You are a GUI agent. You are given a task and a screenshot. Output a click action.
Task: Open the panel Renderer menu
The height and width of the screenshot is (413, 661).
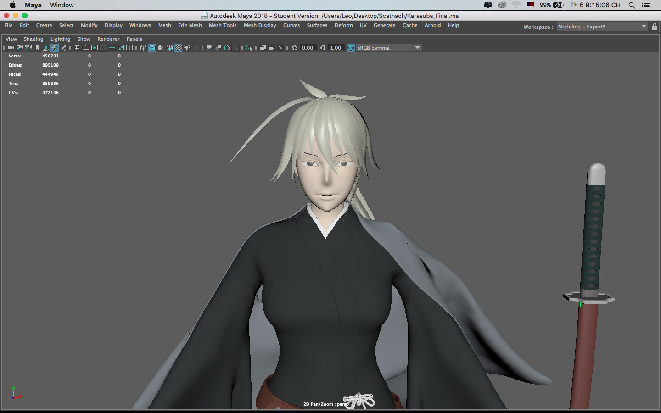(x=108, y=39)
